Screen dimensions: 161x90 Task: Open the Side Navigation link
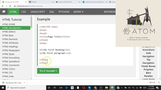(148, 55)
